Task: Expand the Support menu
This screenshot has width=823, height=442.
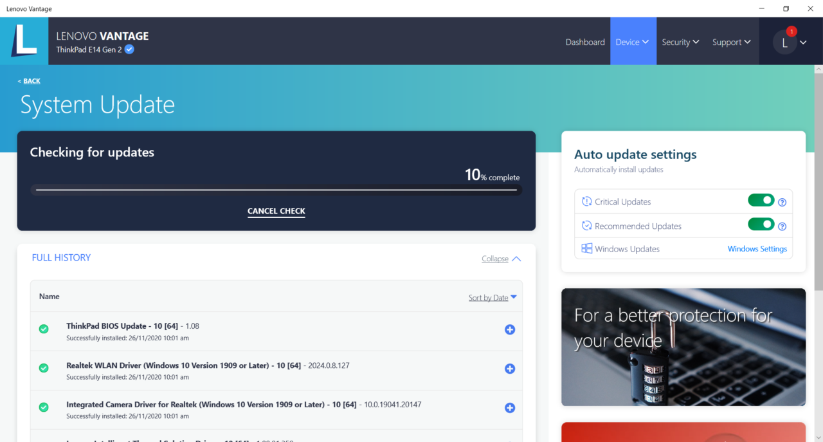Action: 731,42
